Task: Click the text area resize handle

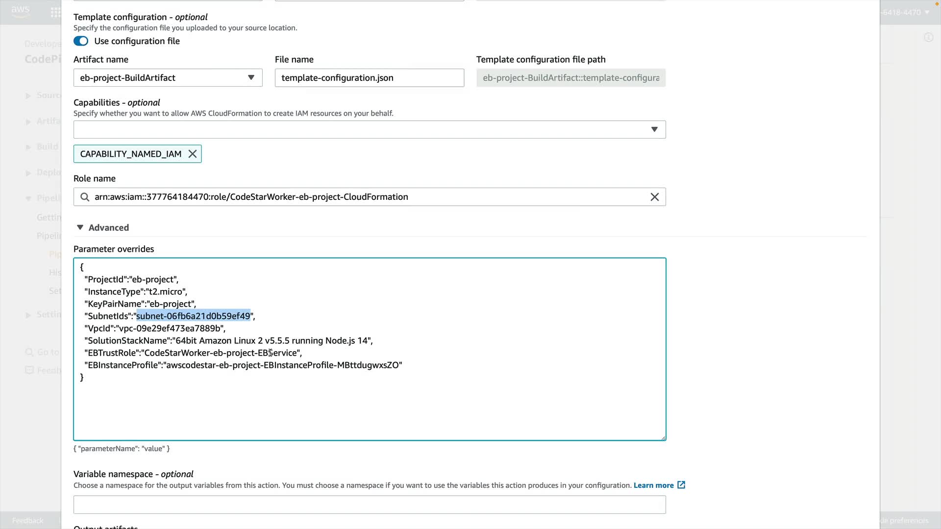Action: (663, 438)
